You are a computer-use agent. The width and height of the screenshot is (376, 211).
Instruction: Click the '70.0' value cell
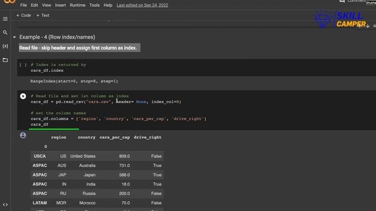[x=126, y=203]
